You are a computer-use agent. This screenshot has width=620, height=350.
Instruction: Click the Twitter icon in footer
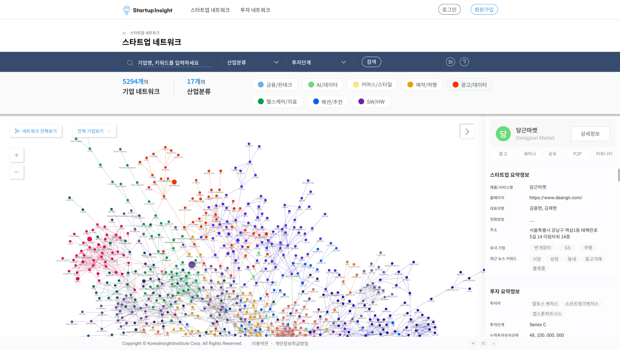click(x=473, y=343)
